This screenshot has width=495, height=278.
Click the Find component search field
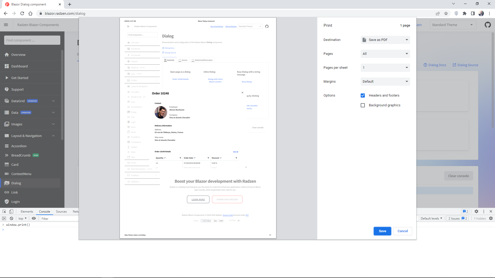point(32,40)
